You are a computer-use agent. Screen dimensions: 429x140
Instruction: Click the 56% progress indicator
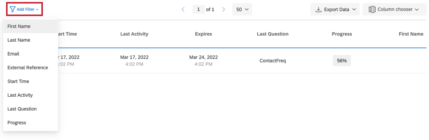[x=342, y=61]
